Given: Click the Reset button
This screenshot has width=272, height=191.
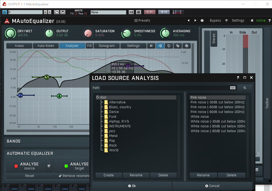Looking at the screenshot, I should pos(29,176).
